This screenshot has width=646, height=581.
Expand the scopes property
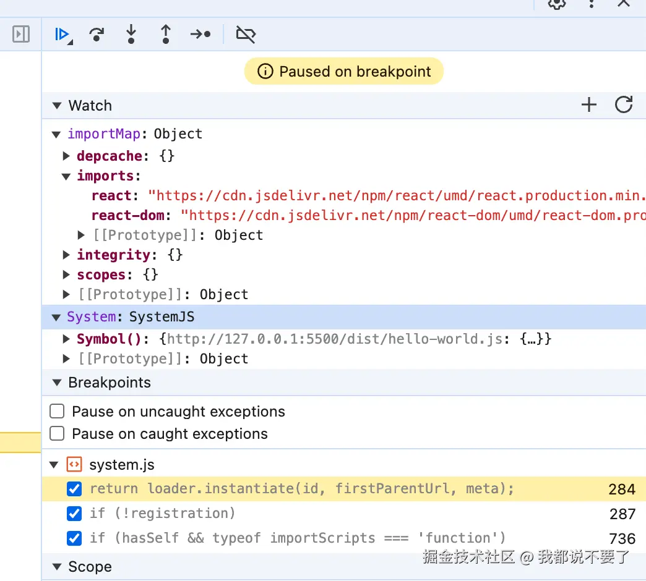(66, 274)
